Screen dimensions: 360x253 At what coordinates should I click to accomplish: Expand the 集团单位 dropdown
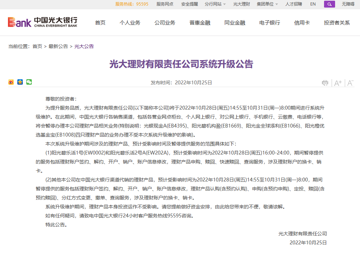pyautogui.click(x=267, y=4)
